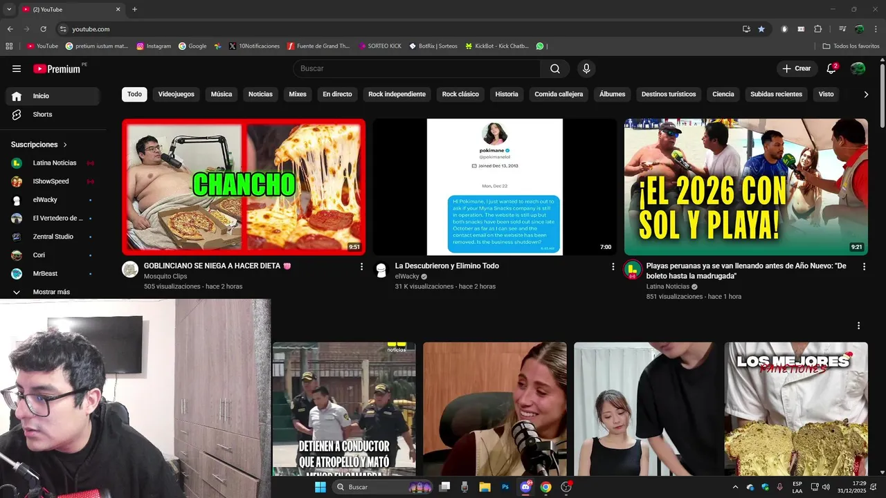Click the Mosquito Clips channel avatar
886x498 pixels.
point(130,269)
